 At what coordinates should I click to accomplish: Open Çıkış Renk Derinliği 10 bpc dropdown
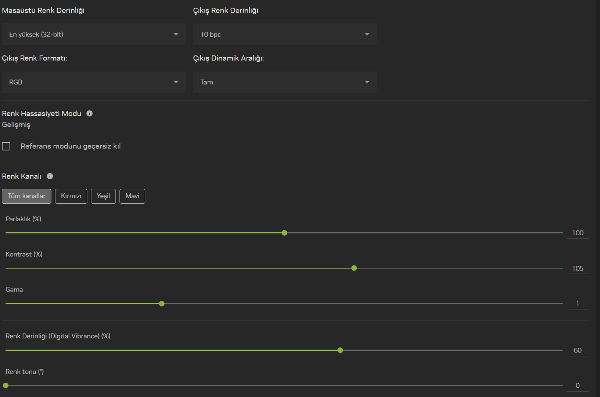coord(285,34)
